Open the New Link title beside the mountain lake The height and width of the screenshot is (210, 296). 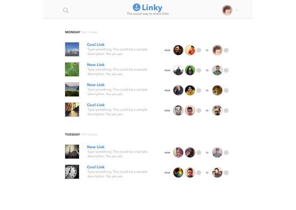(96, 85)
